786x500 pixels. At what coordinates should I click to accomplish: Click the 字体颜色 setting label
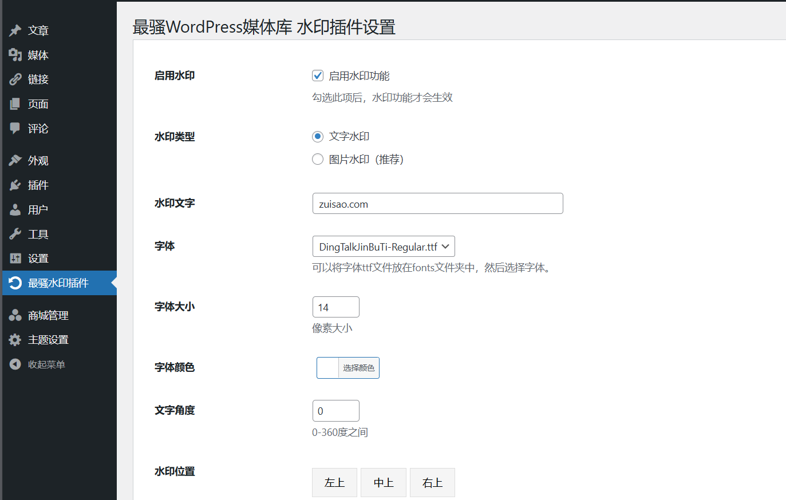click(x=175, y=367)
